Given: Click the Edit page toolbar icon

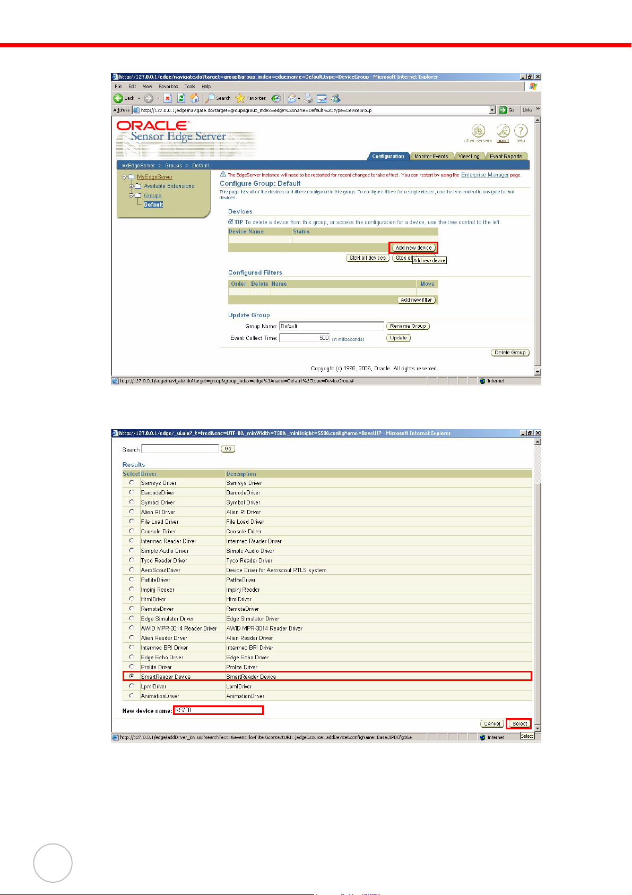Looking at the screenshot, I should click(x=322, y=98).
